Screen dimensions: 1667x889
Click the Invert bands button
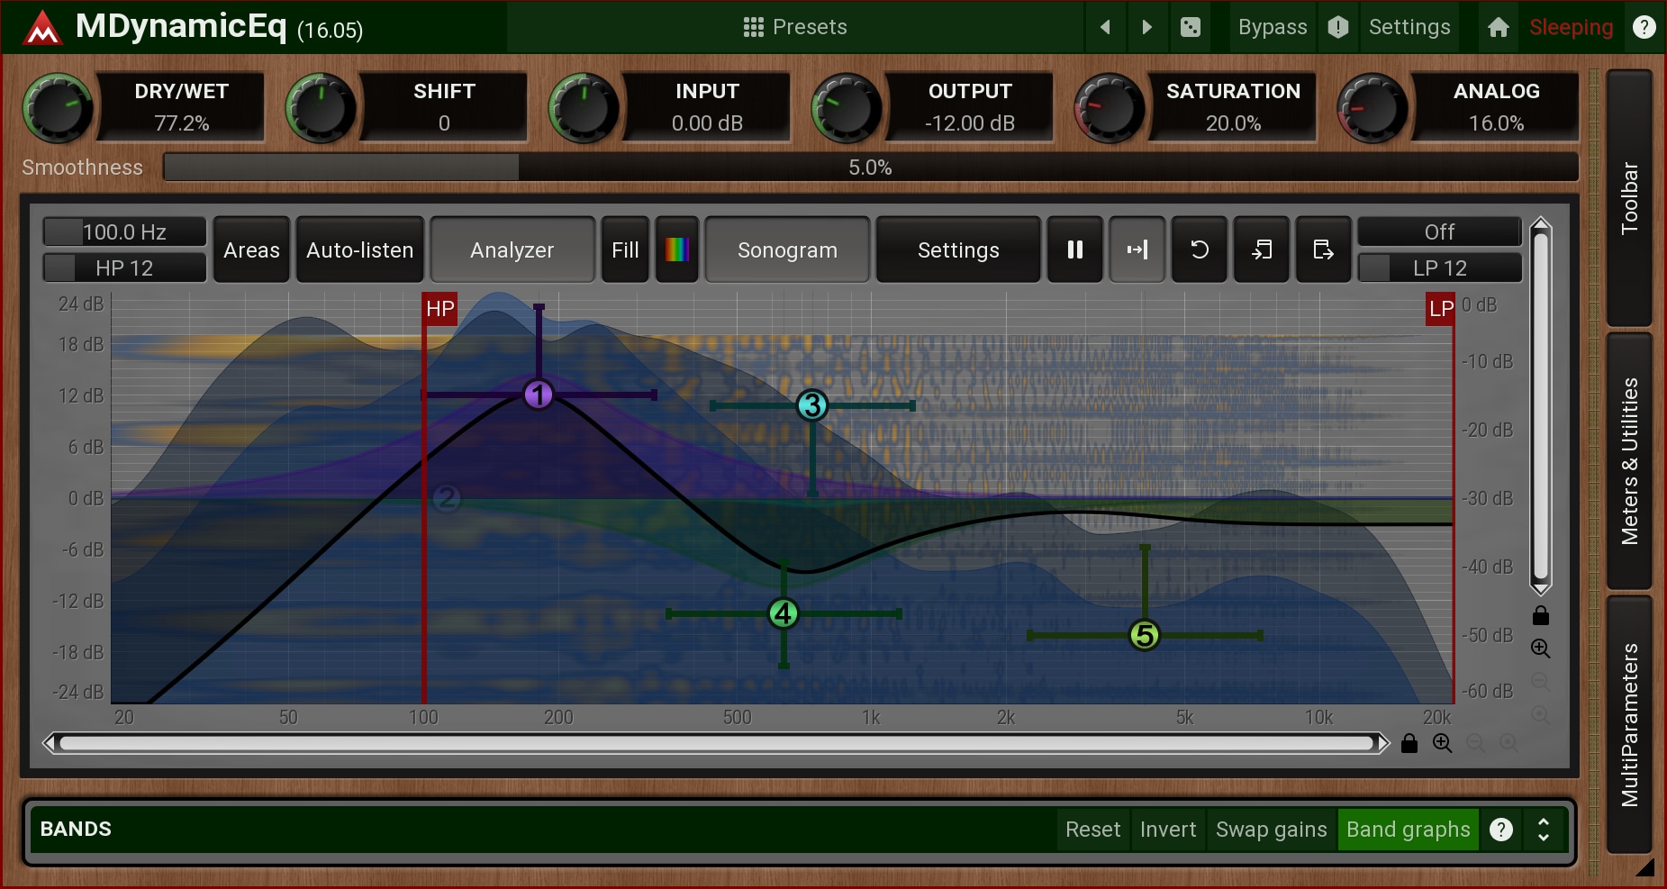tap(1168, 830)
